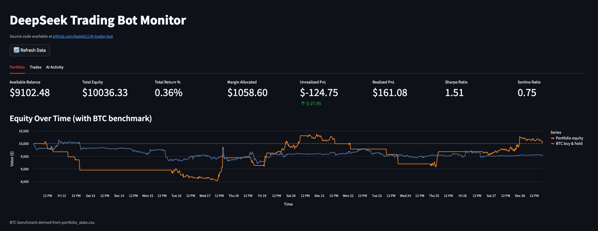Select Portfolio equity legend label

[569, 138]
